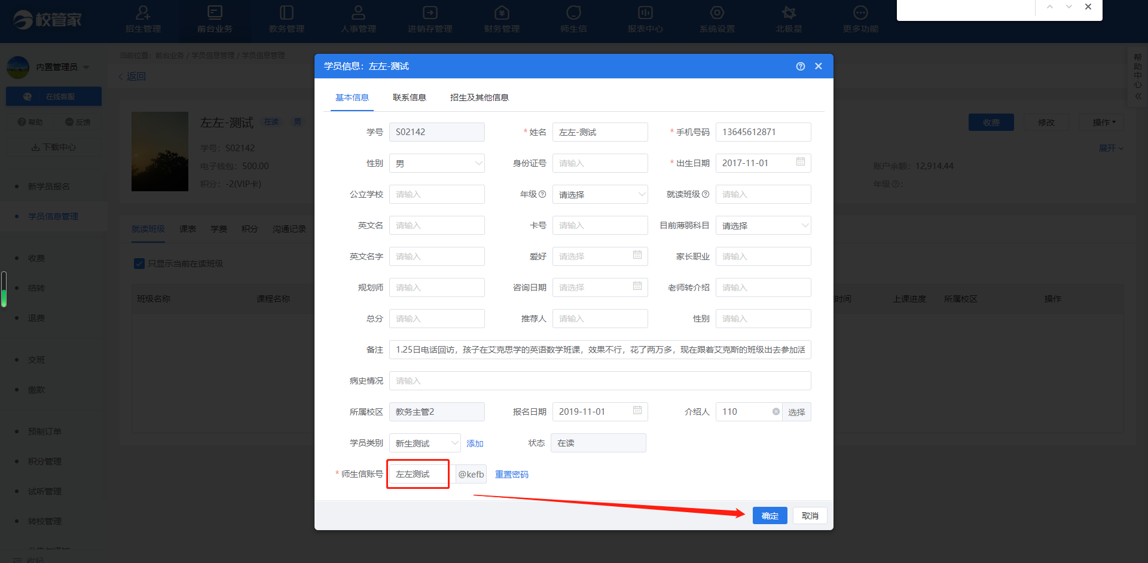Click the 取消 button
Image resolution: width=1148 pixels, height=563 pixels.
tap(810, 516)
